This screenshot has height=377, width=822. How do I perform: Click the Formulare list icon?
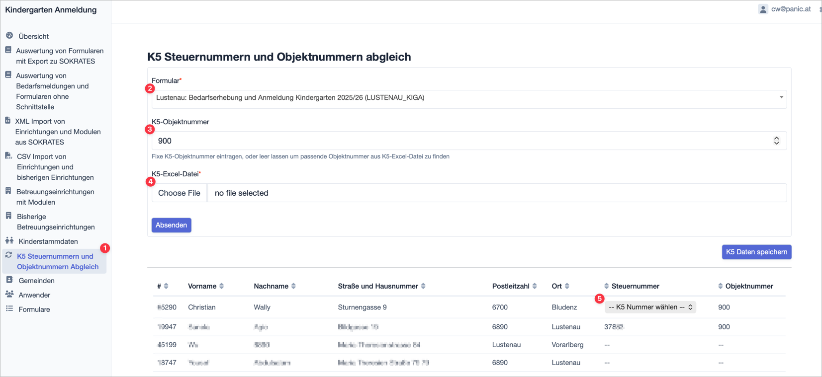tap(9, 309)
